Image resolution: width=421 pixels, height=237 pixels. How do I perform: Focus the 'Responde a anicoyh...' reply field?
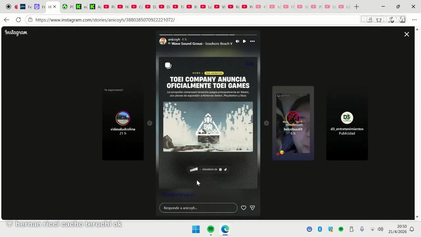tap(198, 208)
